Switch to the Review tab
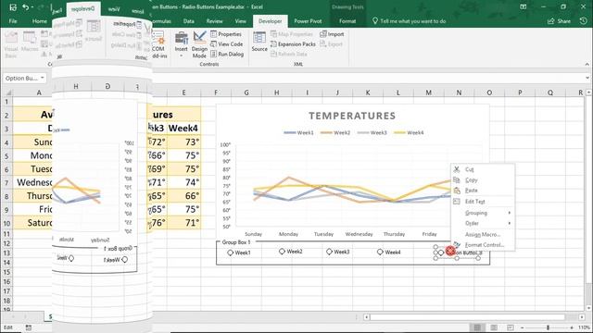The image size is (593, 333). pos(214,21)
